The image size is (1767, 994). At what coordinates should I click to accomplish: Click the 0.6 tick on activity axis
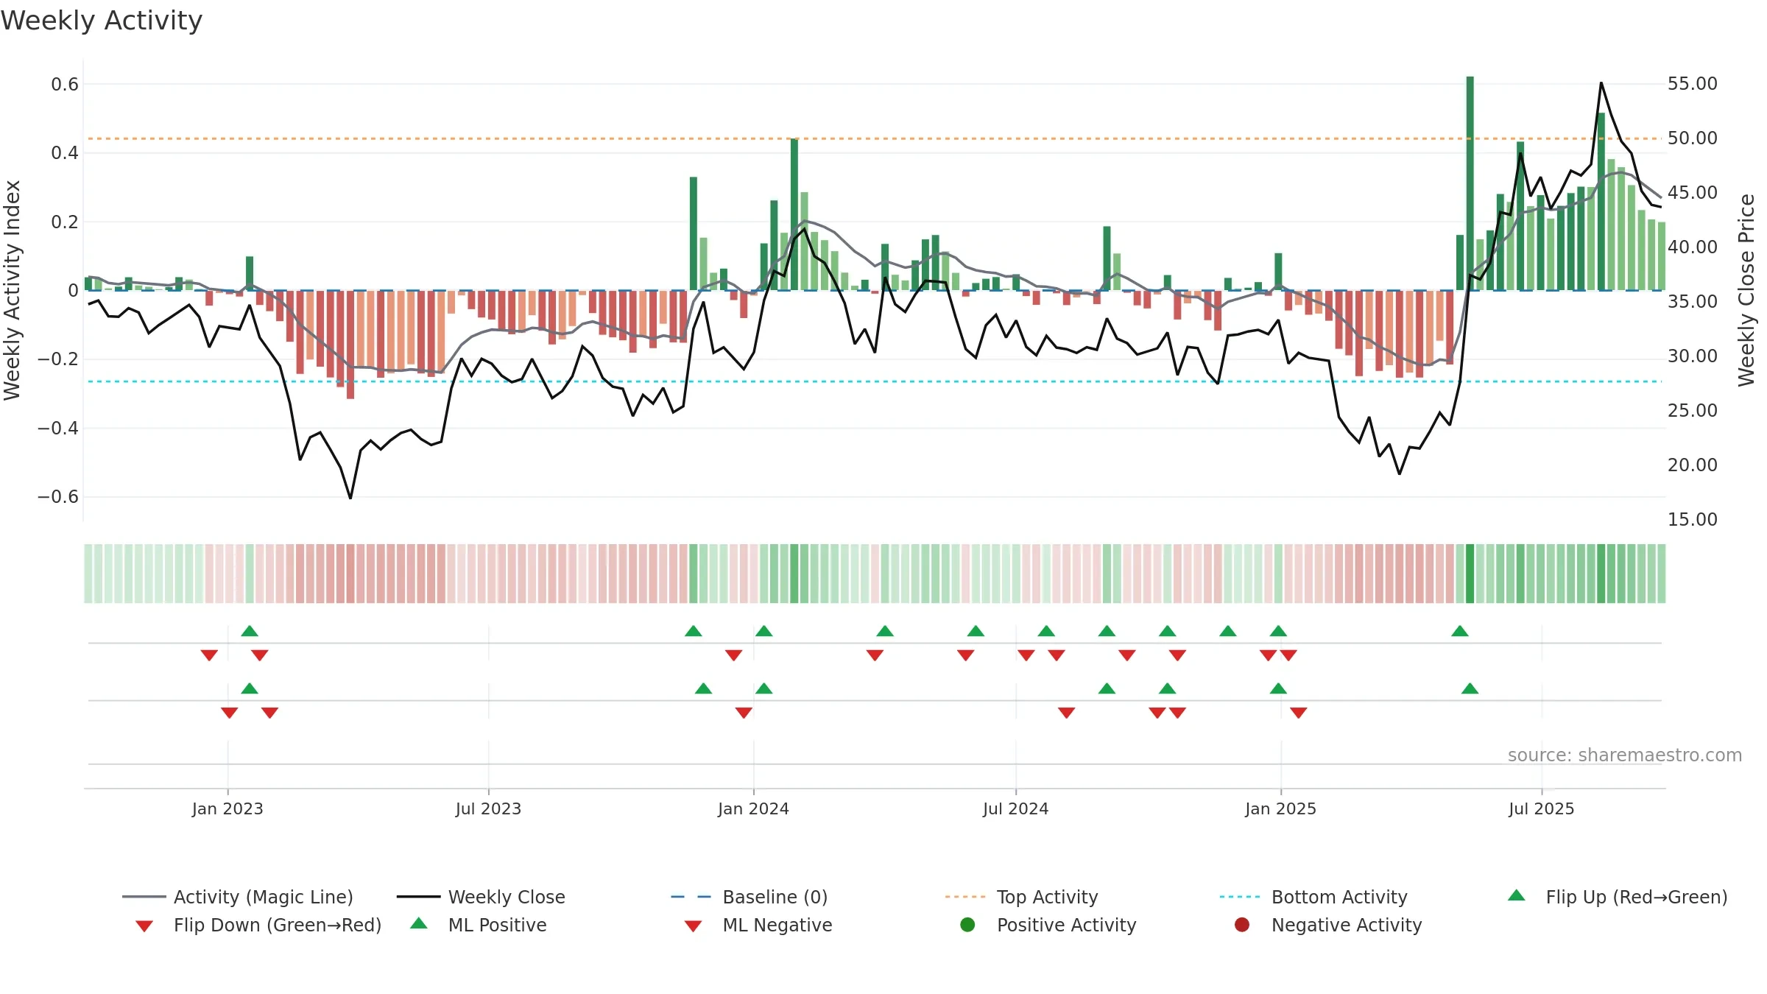point(65,84)
